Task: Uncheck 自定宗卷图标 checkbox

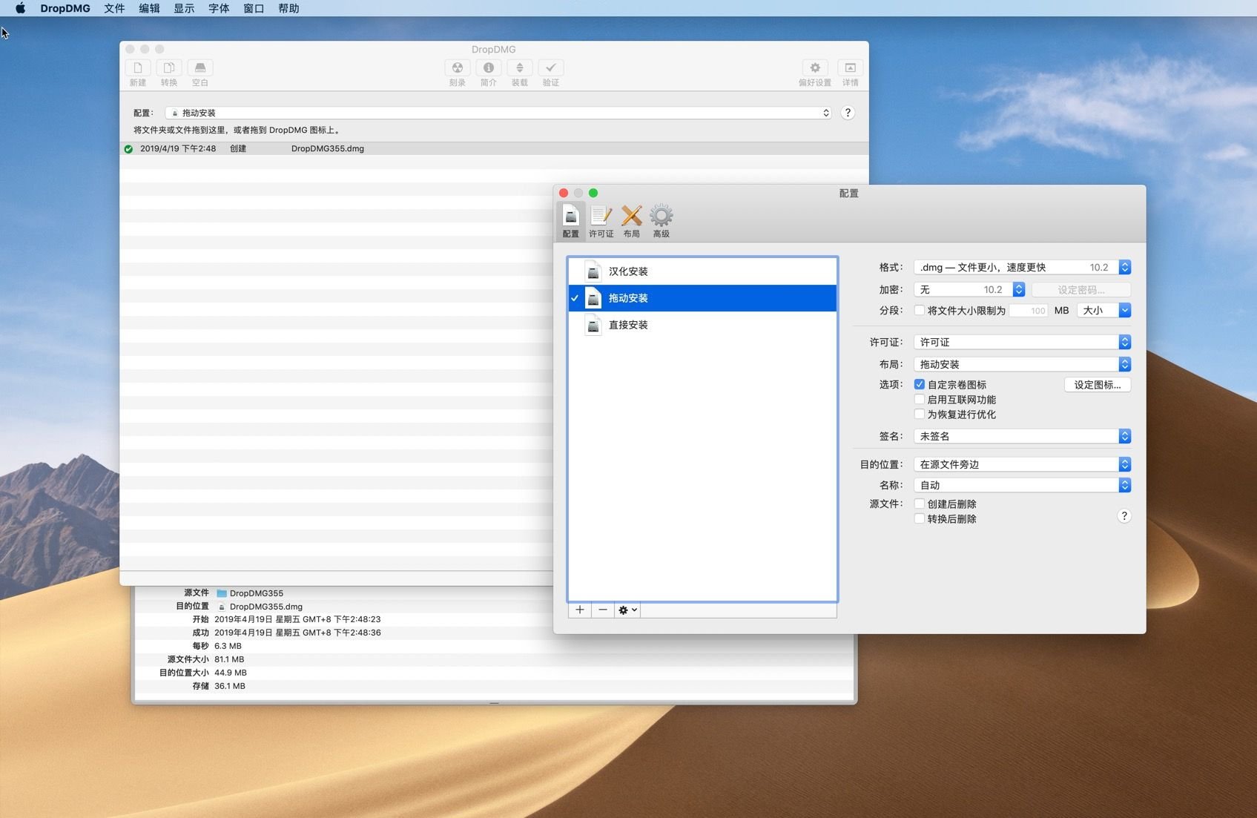Action: coord(920,384)
